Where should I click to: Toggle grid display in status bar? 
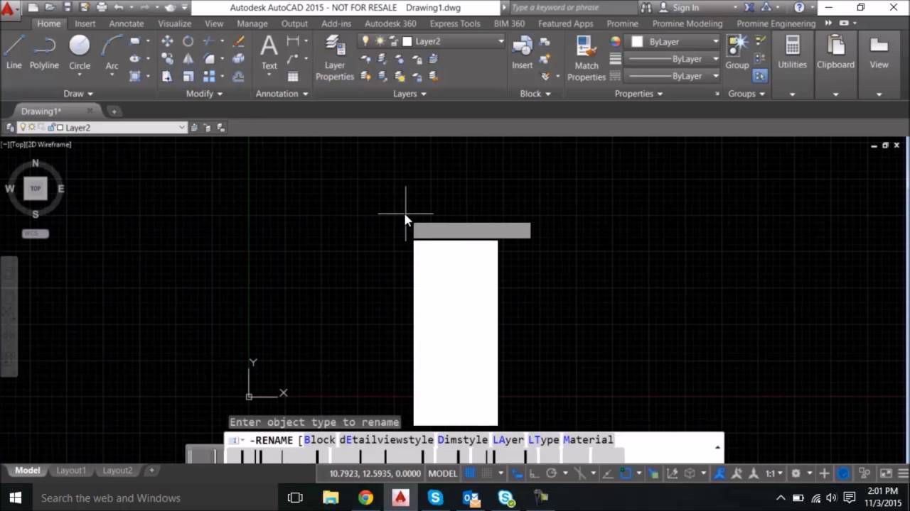tap(469, 473)
